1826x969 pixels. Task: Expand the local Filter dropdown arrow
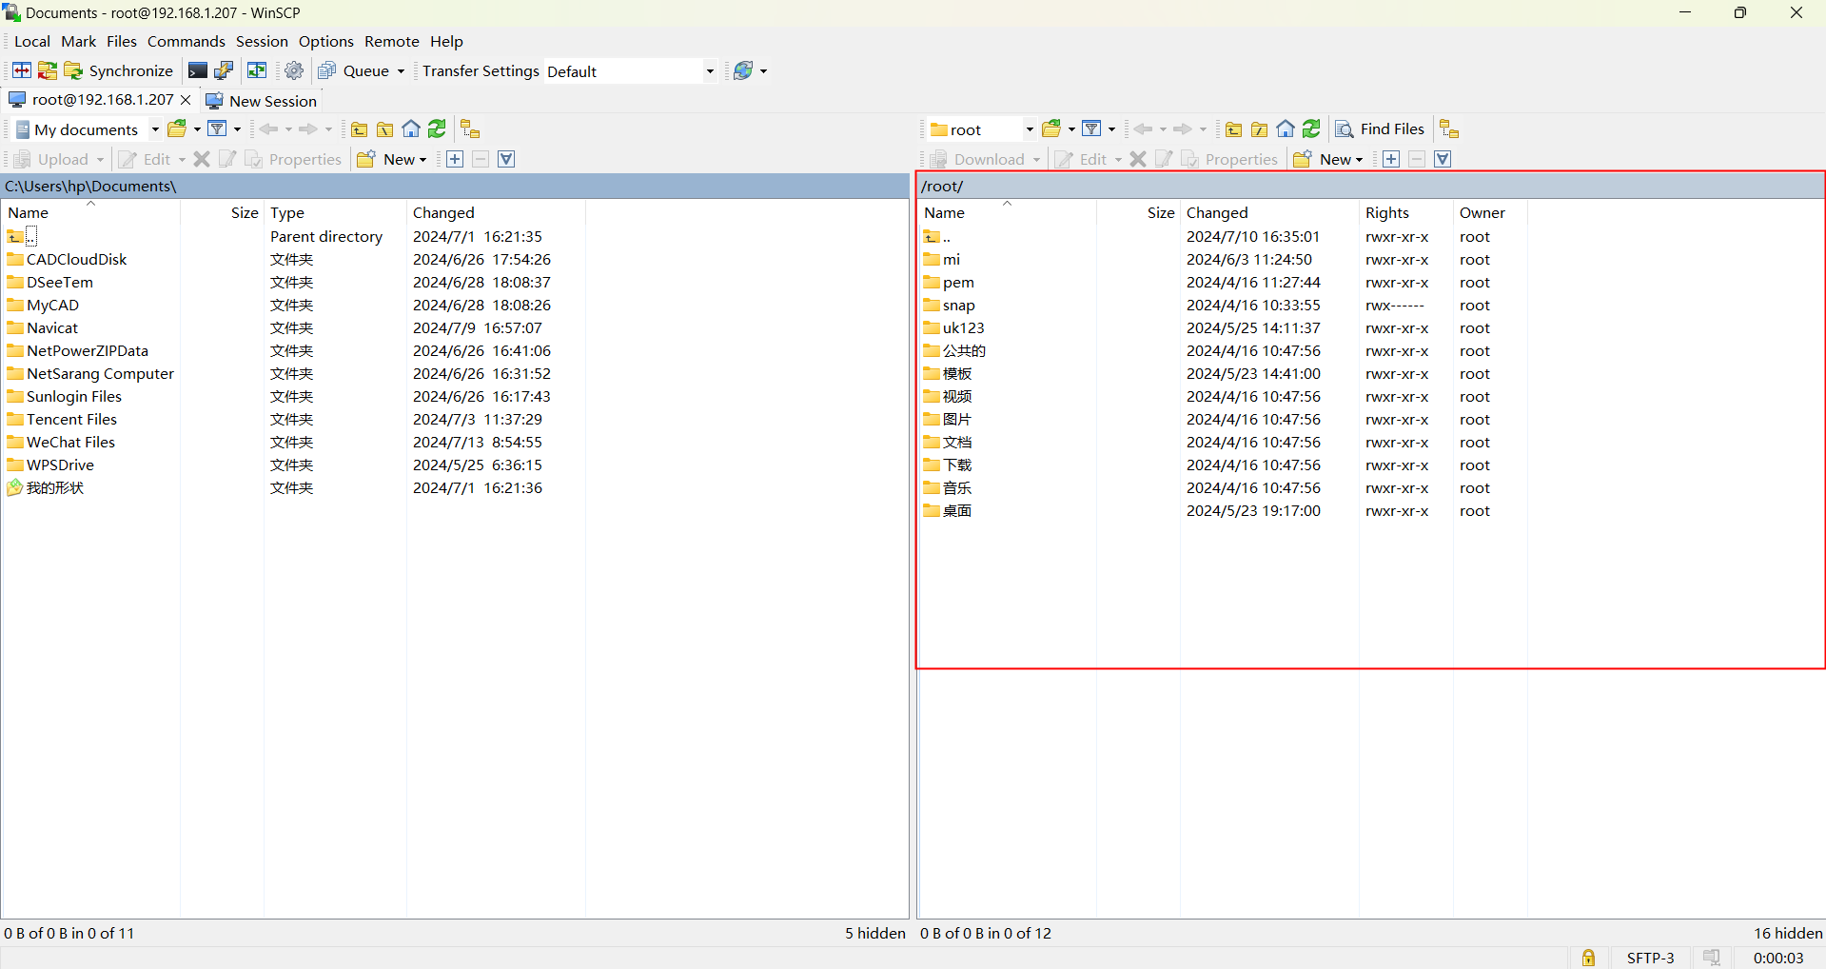[x=237, y=129]
